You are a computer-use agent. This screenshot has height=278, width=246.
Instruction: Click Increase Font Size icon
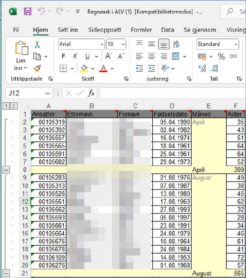108,56
